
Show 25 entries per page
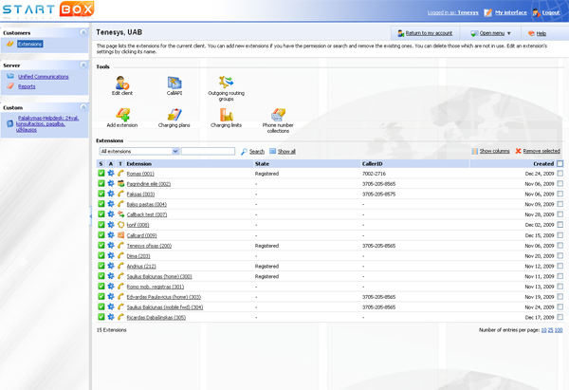(x=550, y=330)
